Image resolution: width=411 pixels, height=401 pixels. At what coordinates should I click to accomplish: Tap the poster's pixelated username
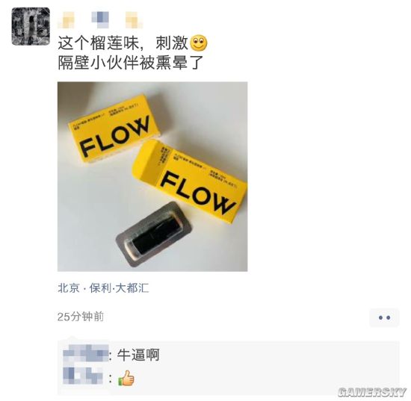click(100, 20)
